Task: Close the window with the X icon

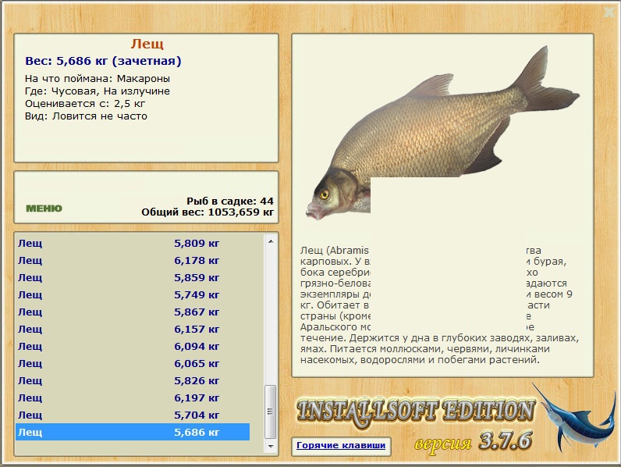Action: click(x=610, y=12)
